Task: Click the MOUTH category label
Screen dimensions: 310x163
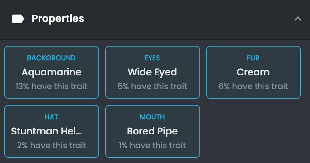Action: click(x=152, y=117)
